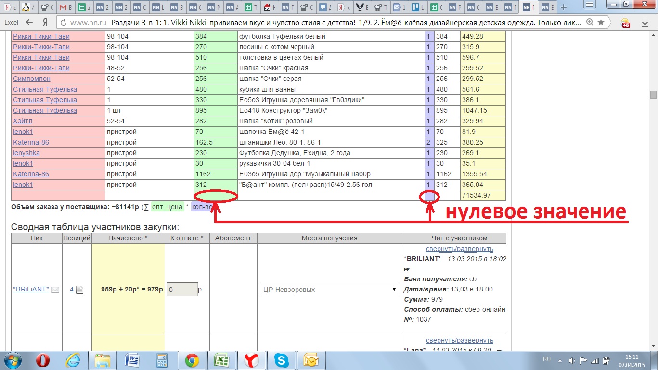Image resolution: width=658 pixels, height=370 pixels.
Task: Click the RU language indicator in tray
Action: 547,360
